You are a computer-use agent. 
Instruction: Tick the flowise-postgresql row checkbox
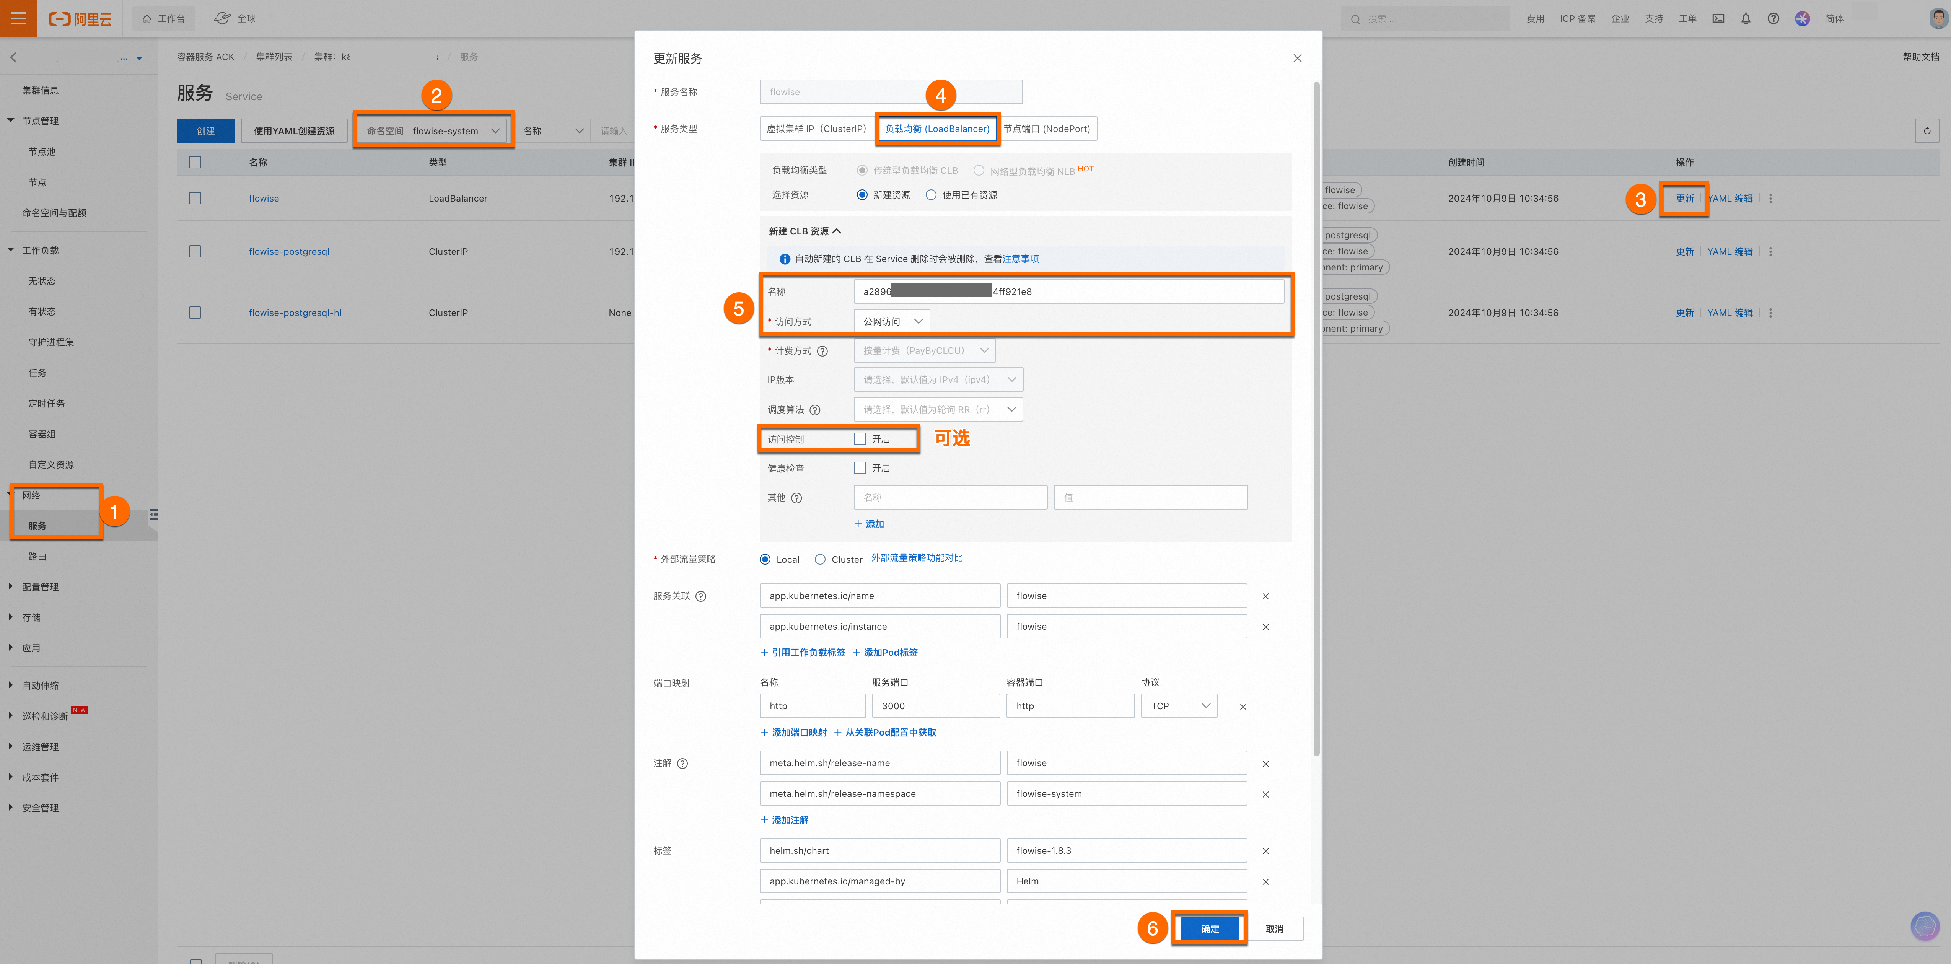click(x=195, y=251)
